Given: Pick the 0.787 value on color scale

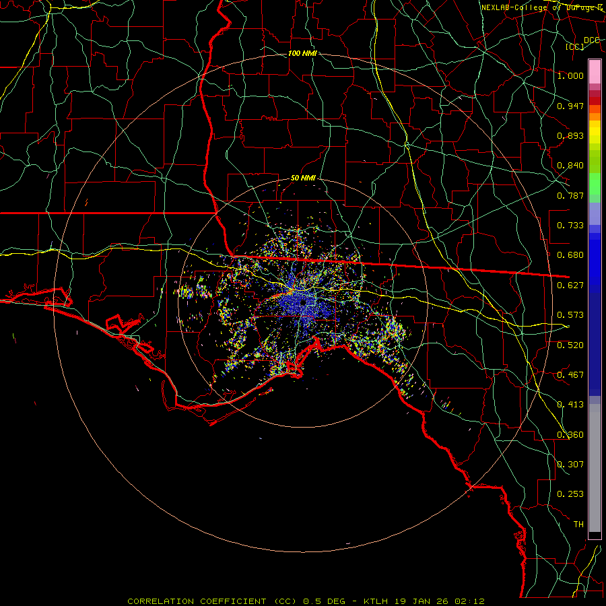Looking at the screenshot, I should point(570,195).
